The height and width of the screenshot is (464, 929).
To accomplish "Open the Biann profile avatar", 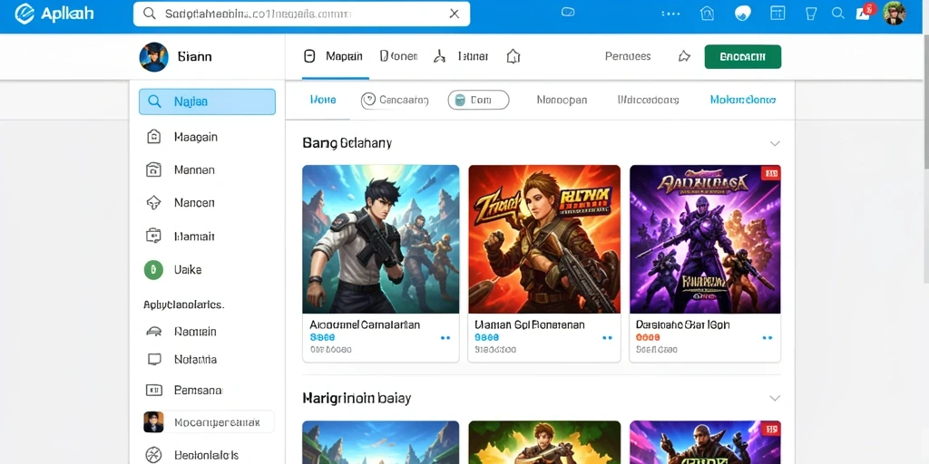I will click(x=153, y=57).
